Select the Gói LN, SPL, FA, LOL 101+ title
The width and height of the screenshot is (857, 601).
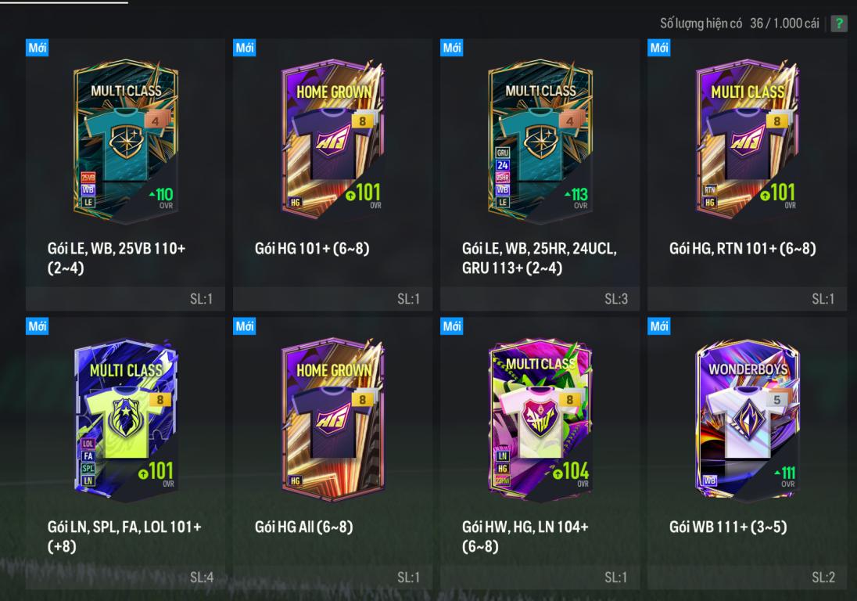point(124,537)
